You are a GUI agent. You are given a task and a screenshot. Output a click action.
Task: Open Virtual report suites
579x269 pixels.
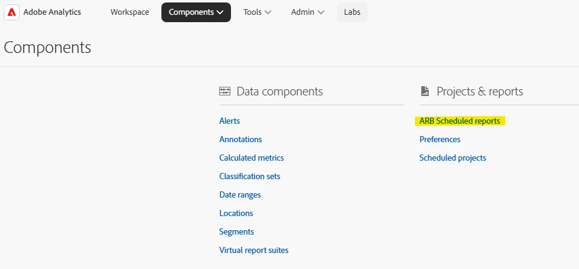click(x=254, y=251)
